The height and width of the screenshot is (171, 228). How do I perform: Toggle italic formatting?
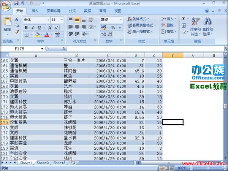pyautogui.click(x=33, y=27)
